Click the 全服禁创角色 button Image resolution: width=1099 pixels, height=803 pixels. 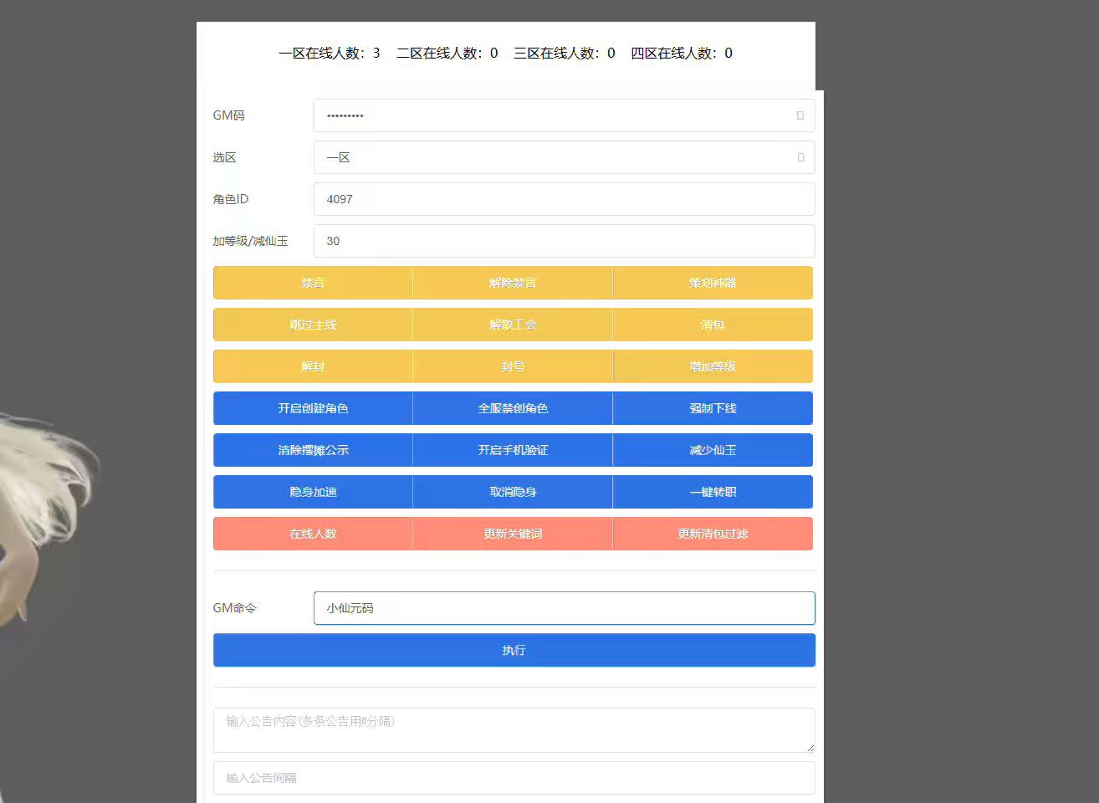coord(513,408)
